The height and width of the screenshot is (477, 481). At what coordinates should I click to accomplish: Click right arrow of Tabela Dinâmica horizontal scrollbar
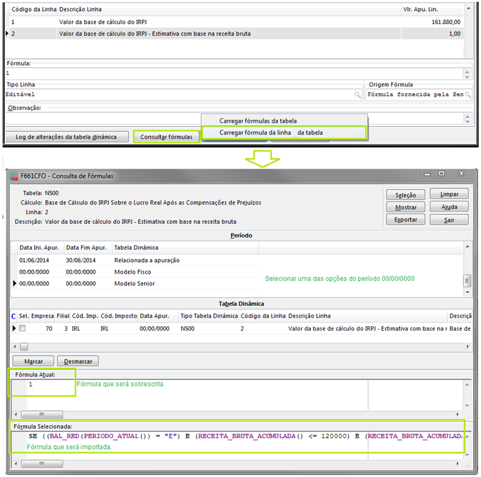pyautogui.click(x=467, y=347)
